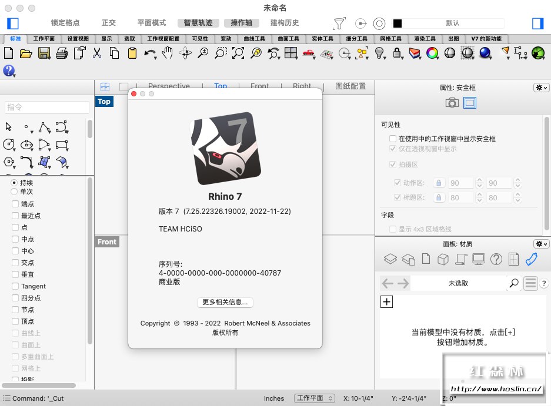Image resolution: width=551 pixels, height=406 pixels.
Task: Select the Rectangle tool in left sidebar
Action: click(62, 145)
